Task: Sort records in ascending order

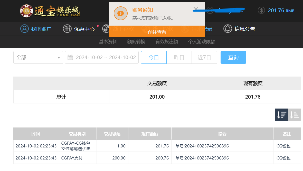Action: point(295,115)
